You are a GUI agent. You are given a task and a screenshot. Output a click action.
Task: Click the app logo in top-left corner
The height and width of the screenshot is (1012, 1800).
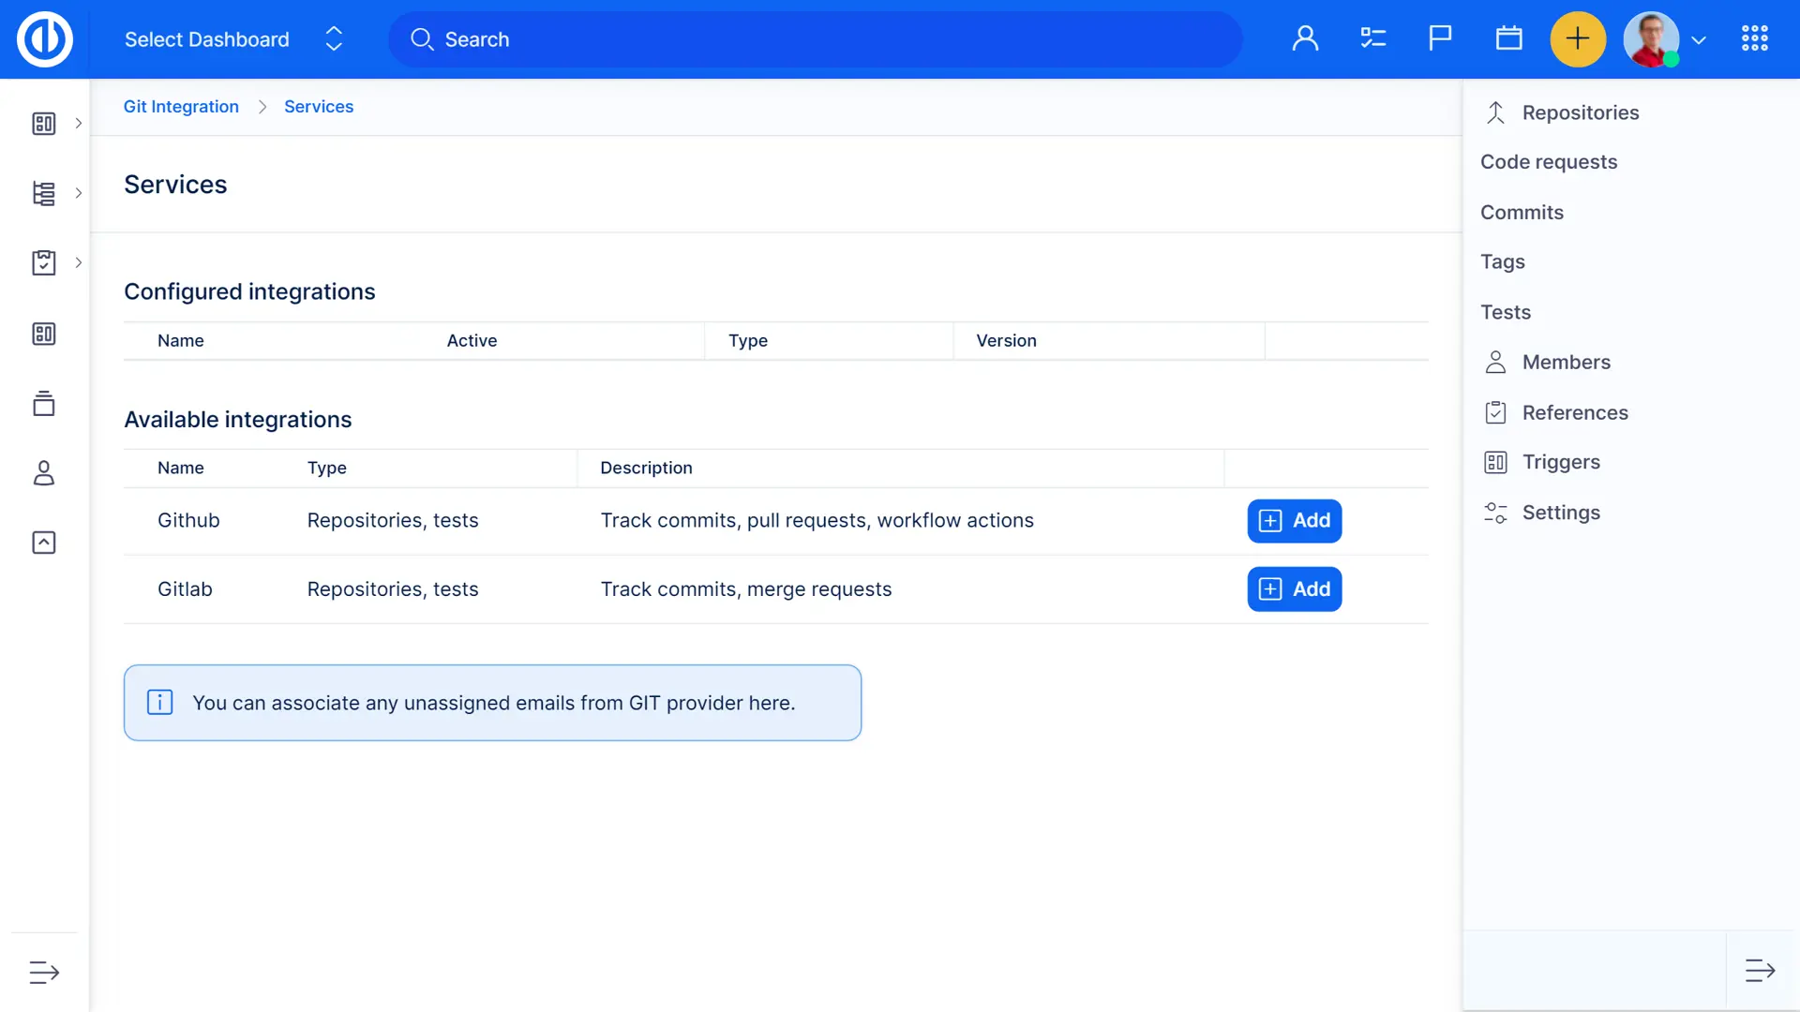(44, 38)
